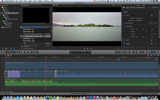Open the Modify menu
160x100 pixels.
pyautogui.click(x=40, y=1)
